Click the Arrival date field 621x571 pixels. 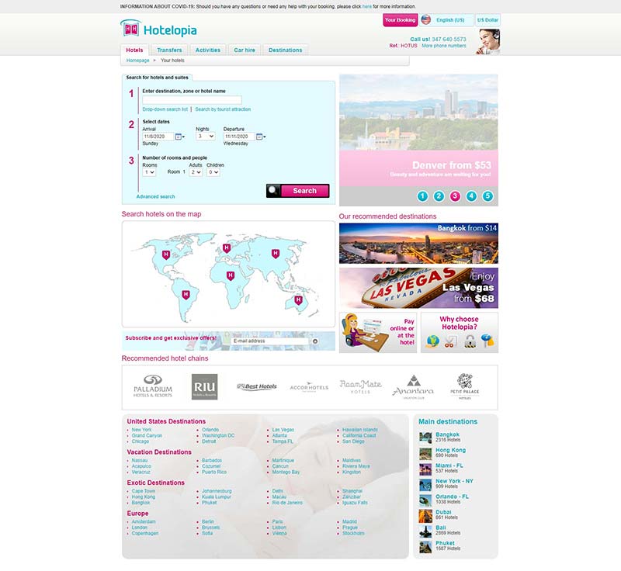(158, 137)
